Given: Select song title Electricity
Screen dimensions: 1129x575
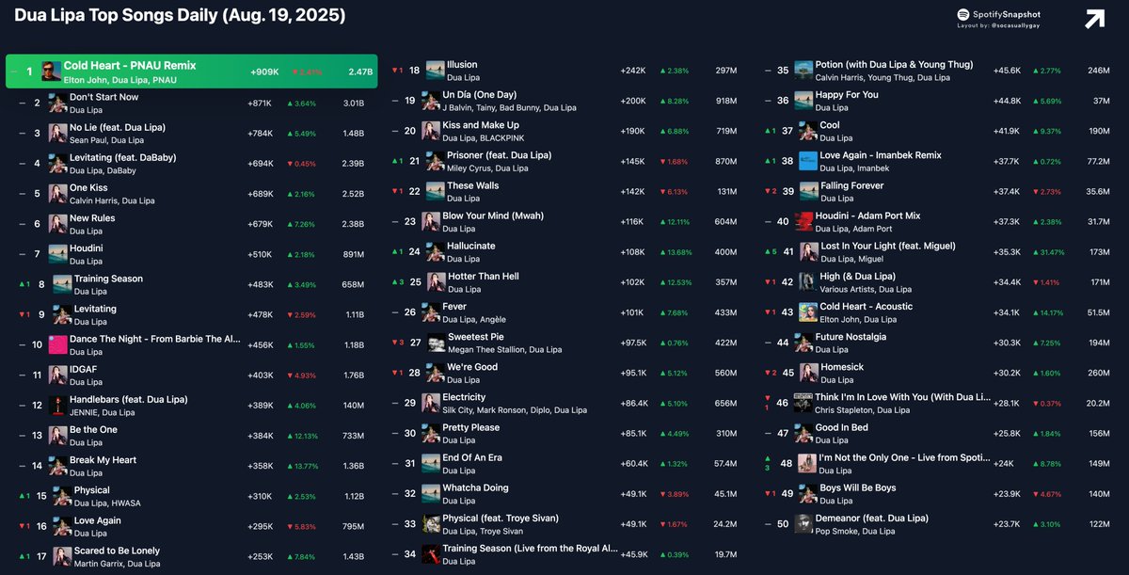Looking at the screenshot, I should tap(464, 397).
